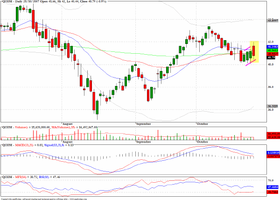The height and width of the screenshot is (200, 280).
Task: Click the September label under the price chart
Action: 143,124
